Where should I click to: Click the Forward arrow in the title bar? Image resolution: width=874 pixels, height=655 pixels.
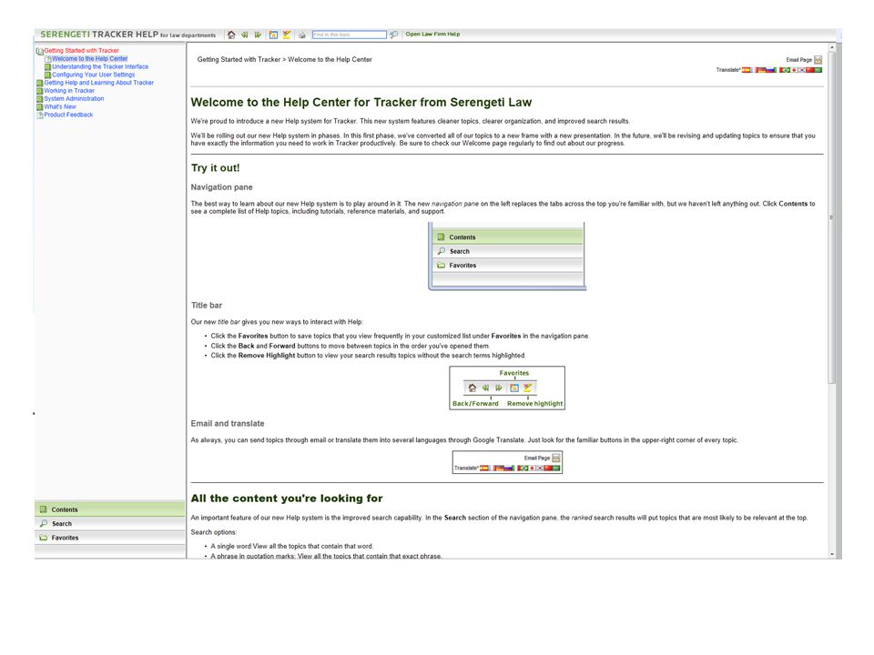pyautogui.click(x=258, y=35)
